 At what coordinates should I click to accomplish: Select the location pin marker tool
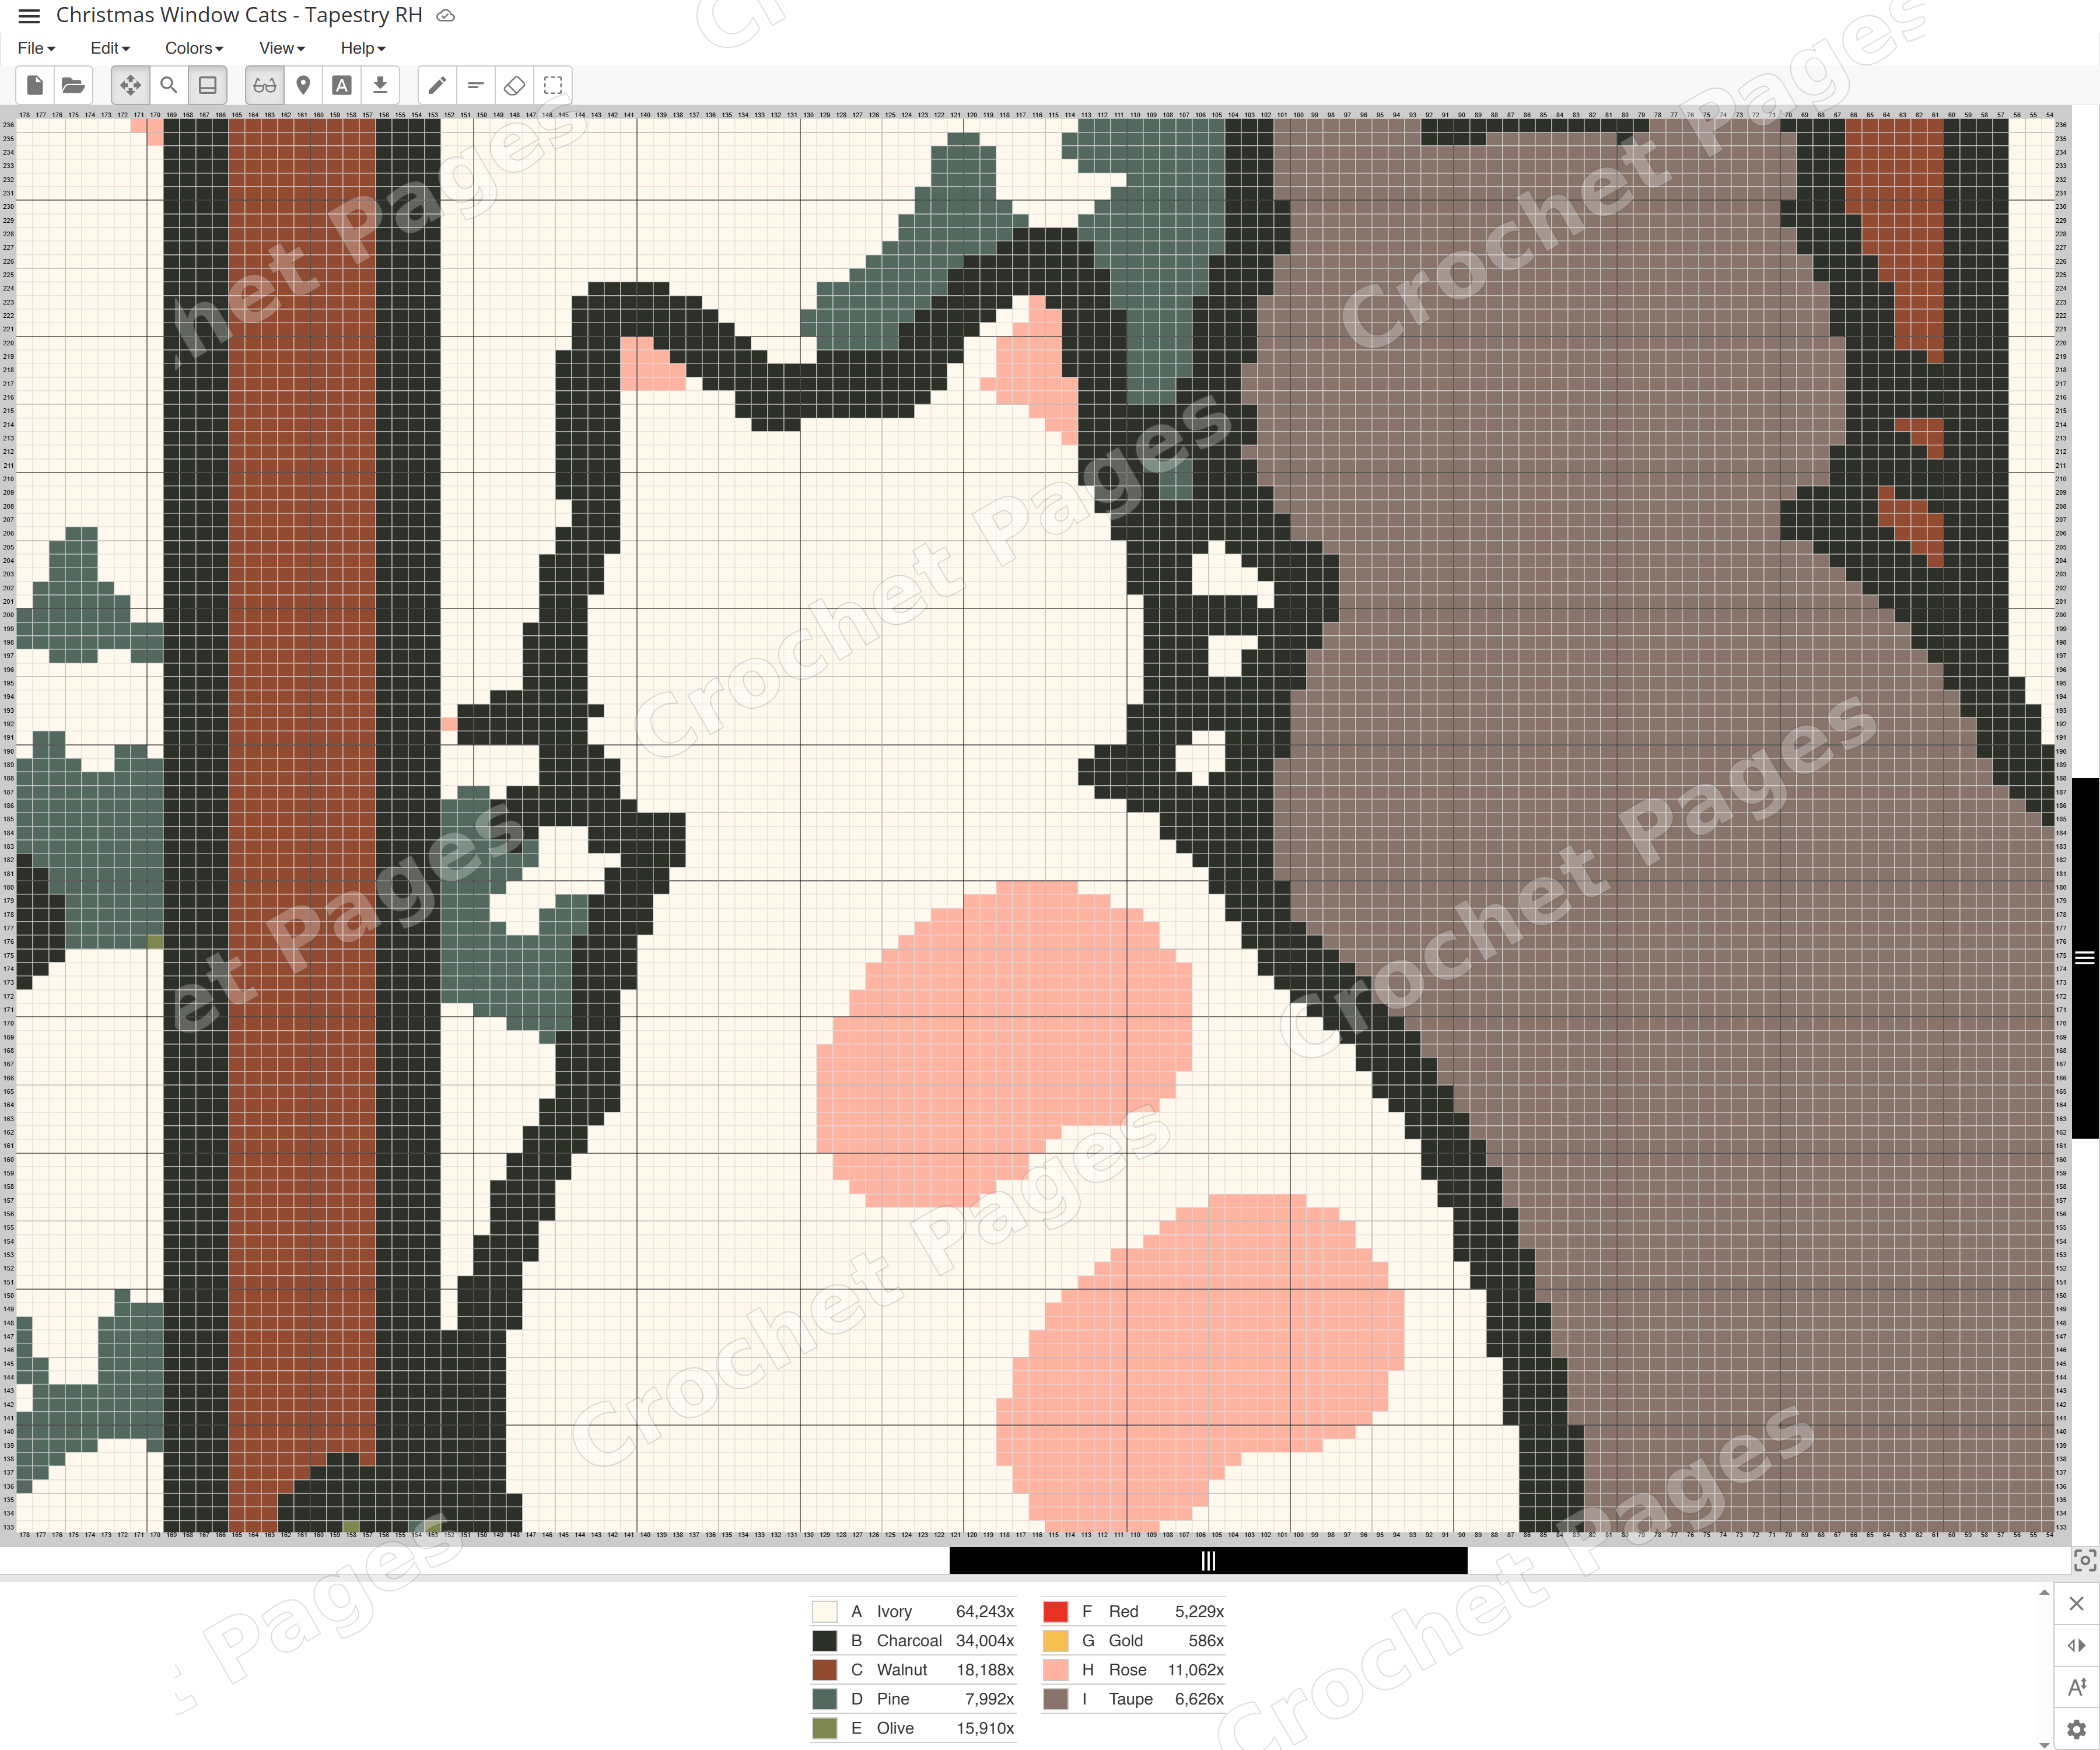[303, 85]
